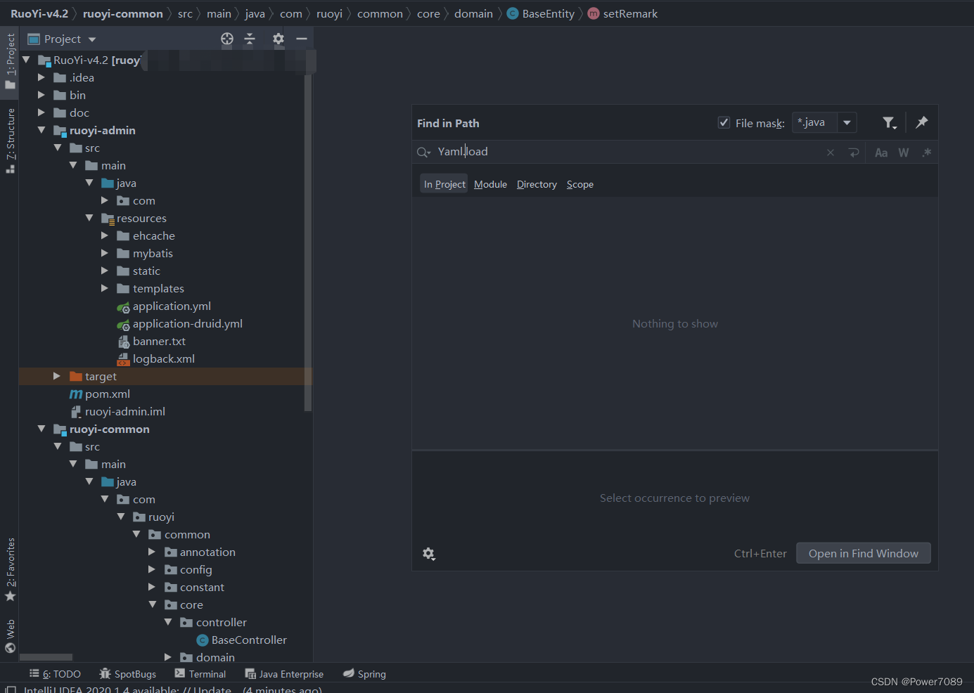This screenshot has width=974, height=693.
Task: Open the Web tool window
Action: (x=10, y=635)
